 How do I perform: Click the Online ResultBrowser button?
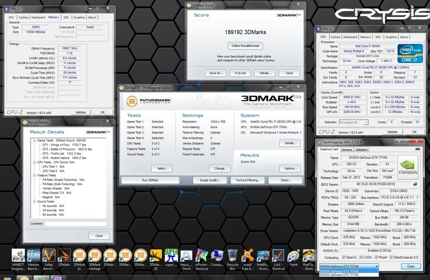[246, 46]
